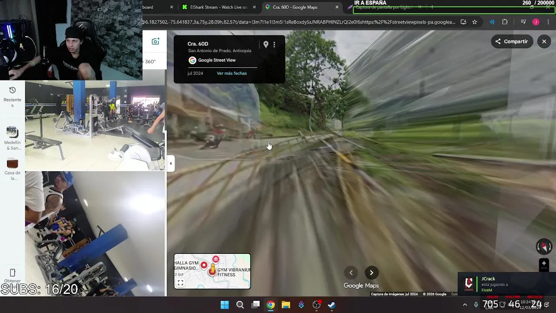This screenshot has width=556, height=313.
Task: Open the Casa de la... saved place
Action: (13, 169)
